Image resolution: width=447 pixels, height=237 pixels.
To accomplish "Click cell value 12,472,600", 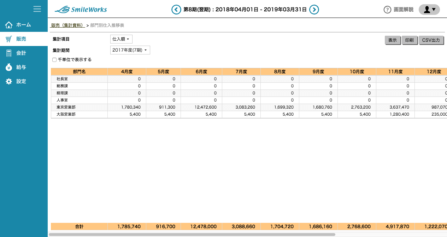I will point(206,107).
